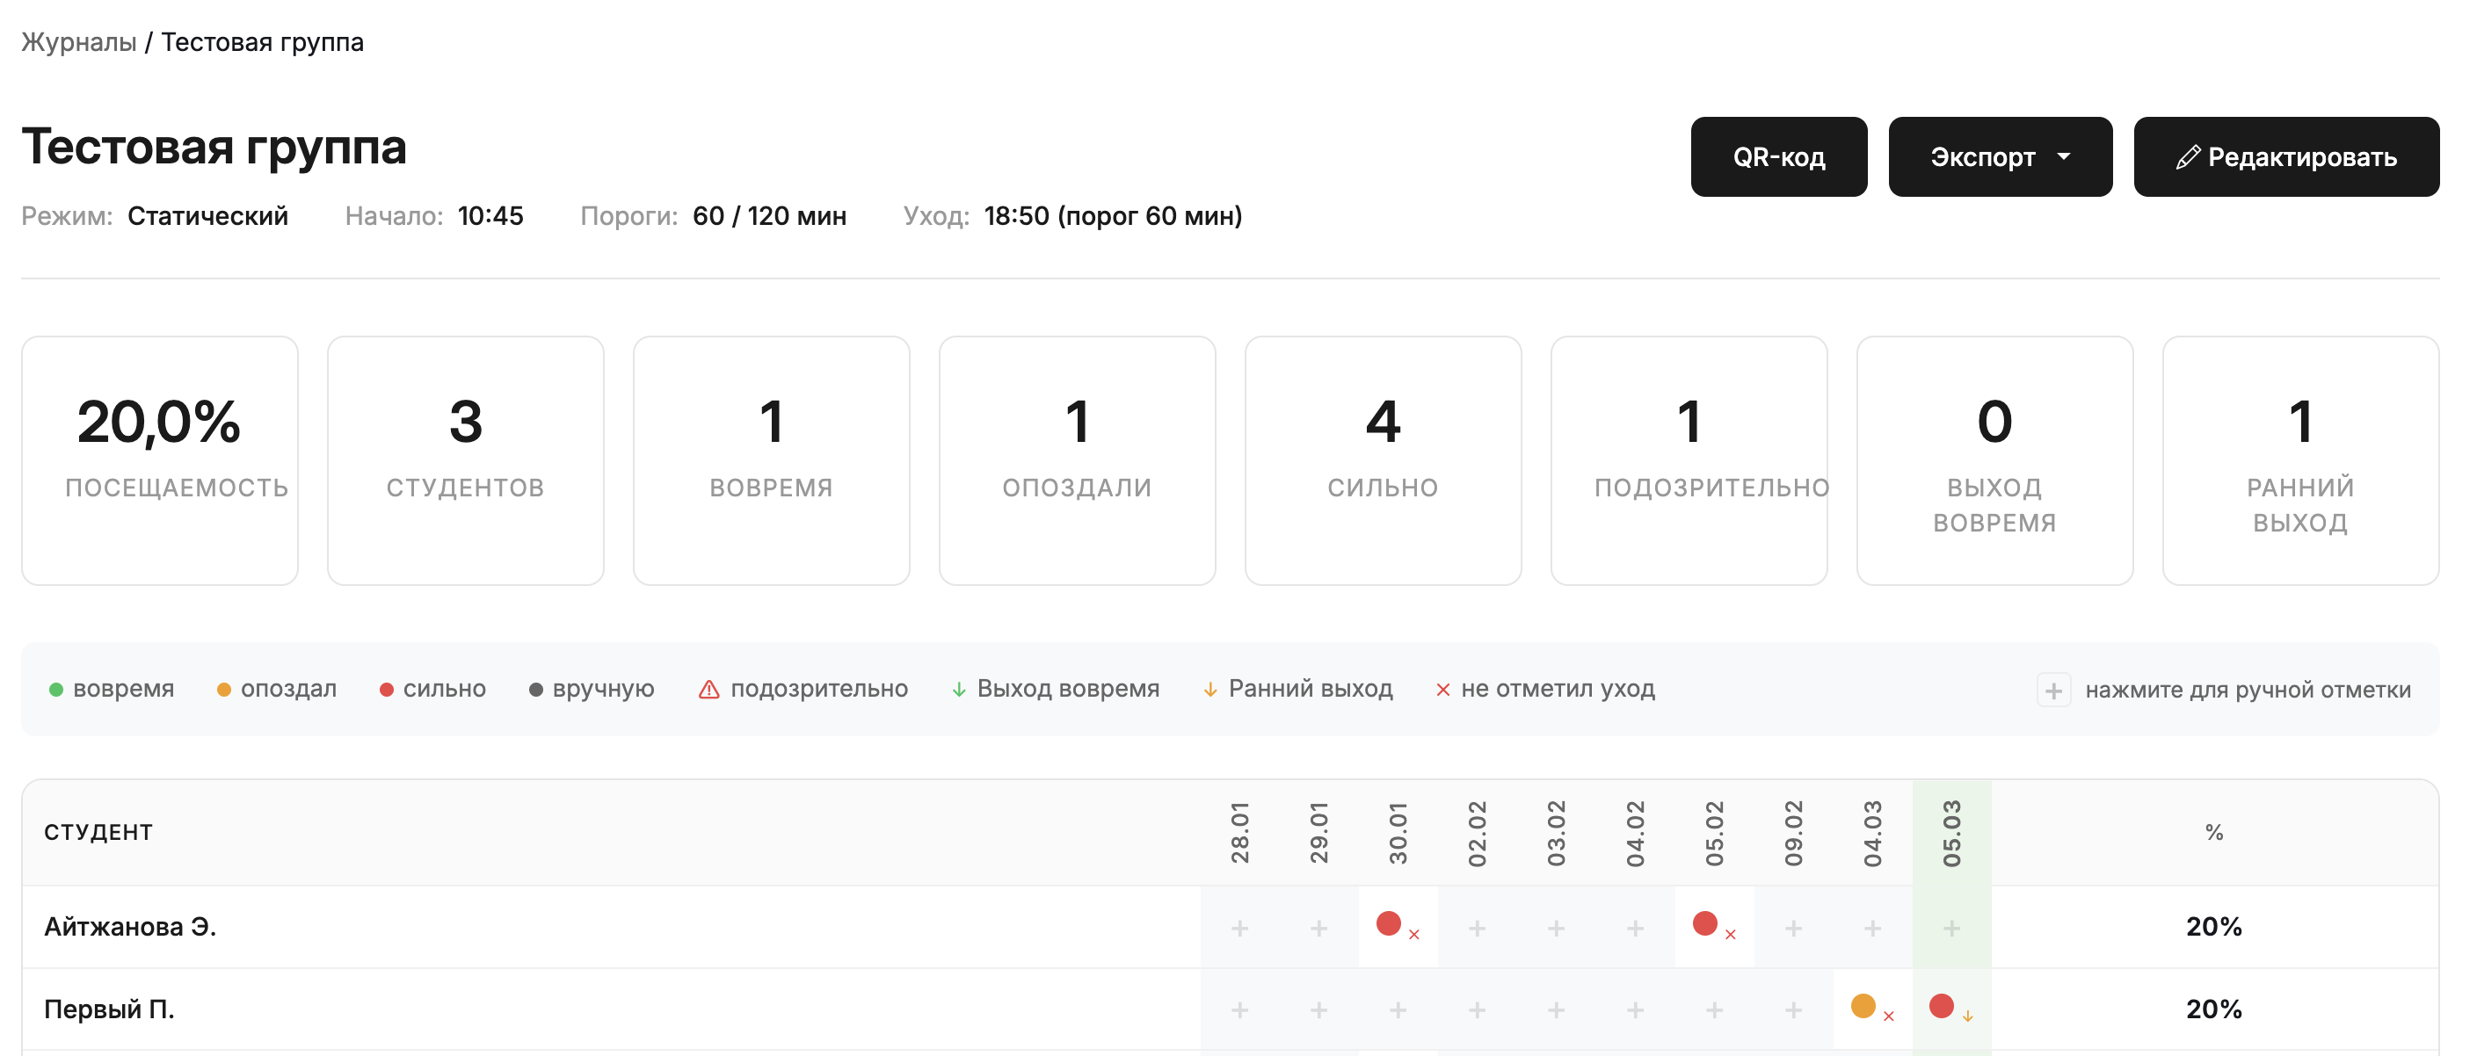Click the 28.01 date column header

pyautogui.click(x=1239, y=833)
